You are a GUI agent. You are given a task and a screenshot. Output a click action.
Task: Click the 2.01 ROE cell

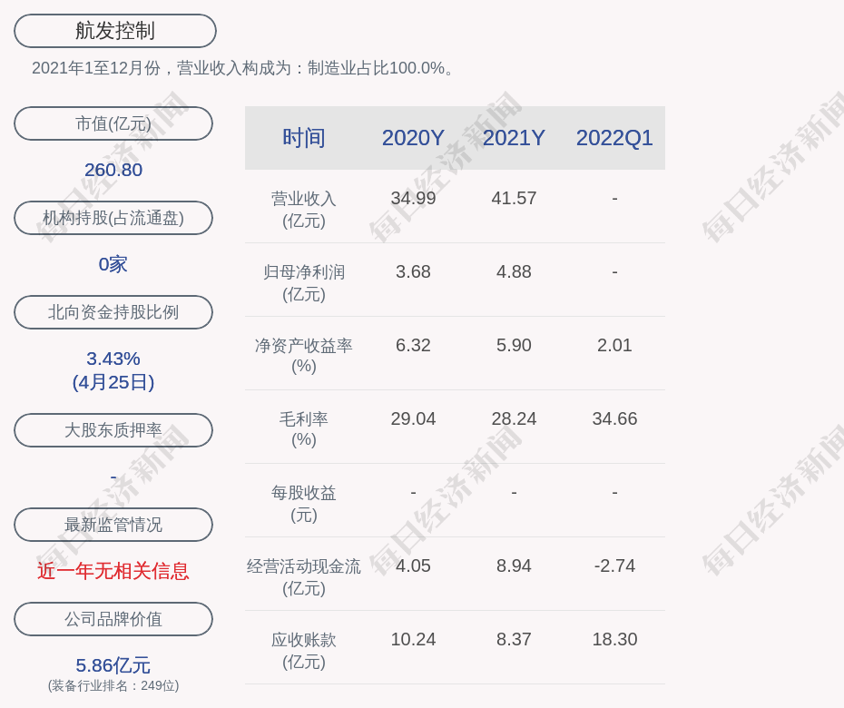pyautogui.click(x=614, y=345)
